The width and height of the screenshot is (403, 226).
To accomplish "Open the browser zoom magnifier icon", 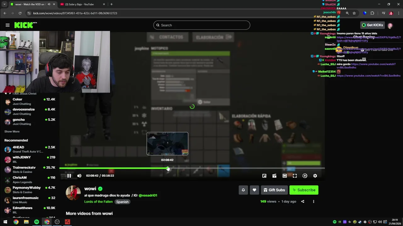I will click(x=347, y=13).
